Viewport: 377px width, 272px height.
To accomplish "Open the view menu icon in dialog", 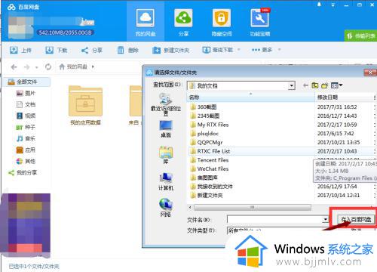I will click(336, 85).
